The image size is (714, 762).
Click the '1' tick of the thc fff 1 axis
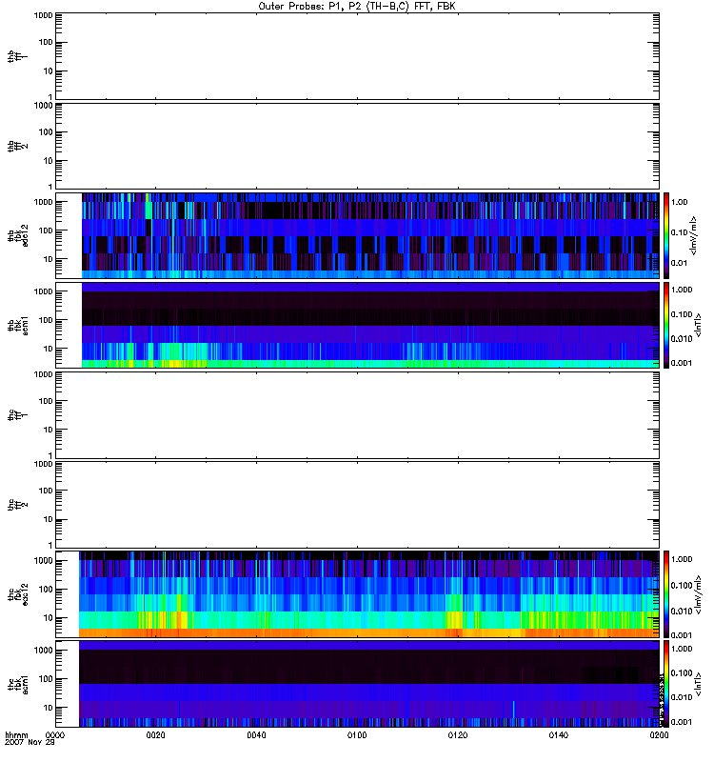50,456
